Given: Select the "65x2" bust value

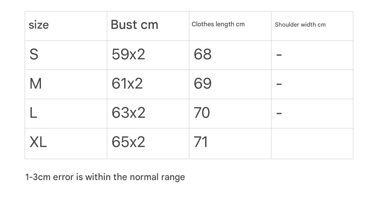Looking at the screenshot, I should (x=128, y=142).
